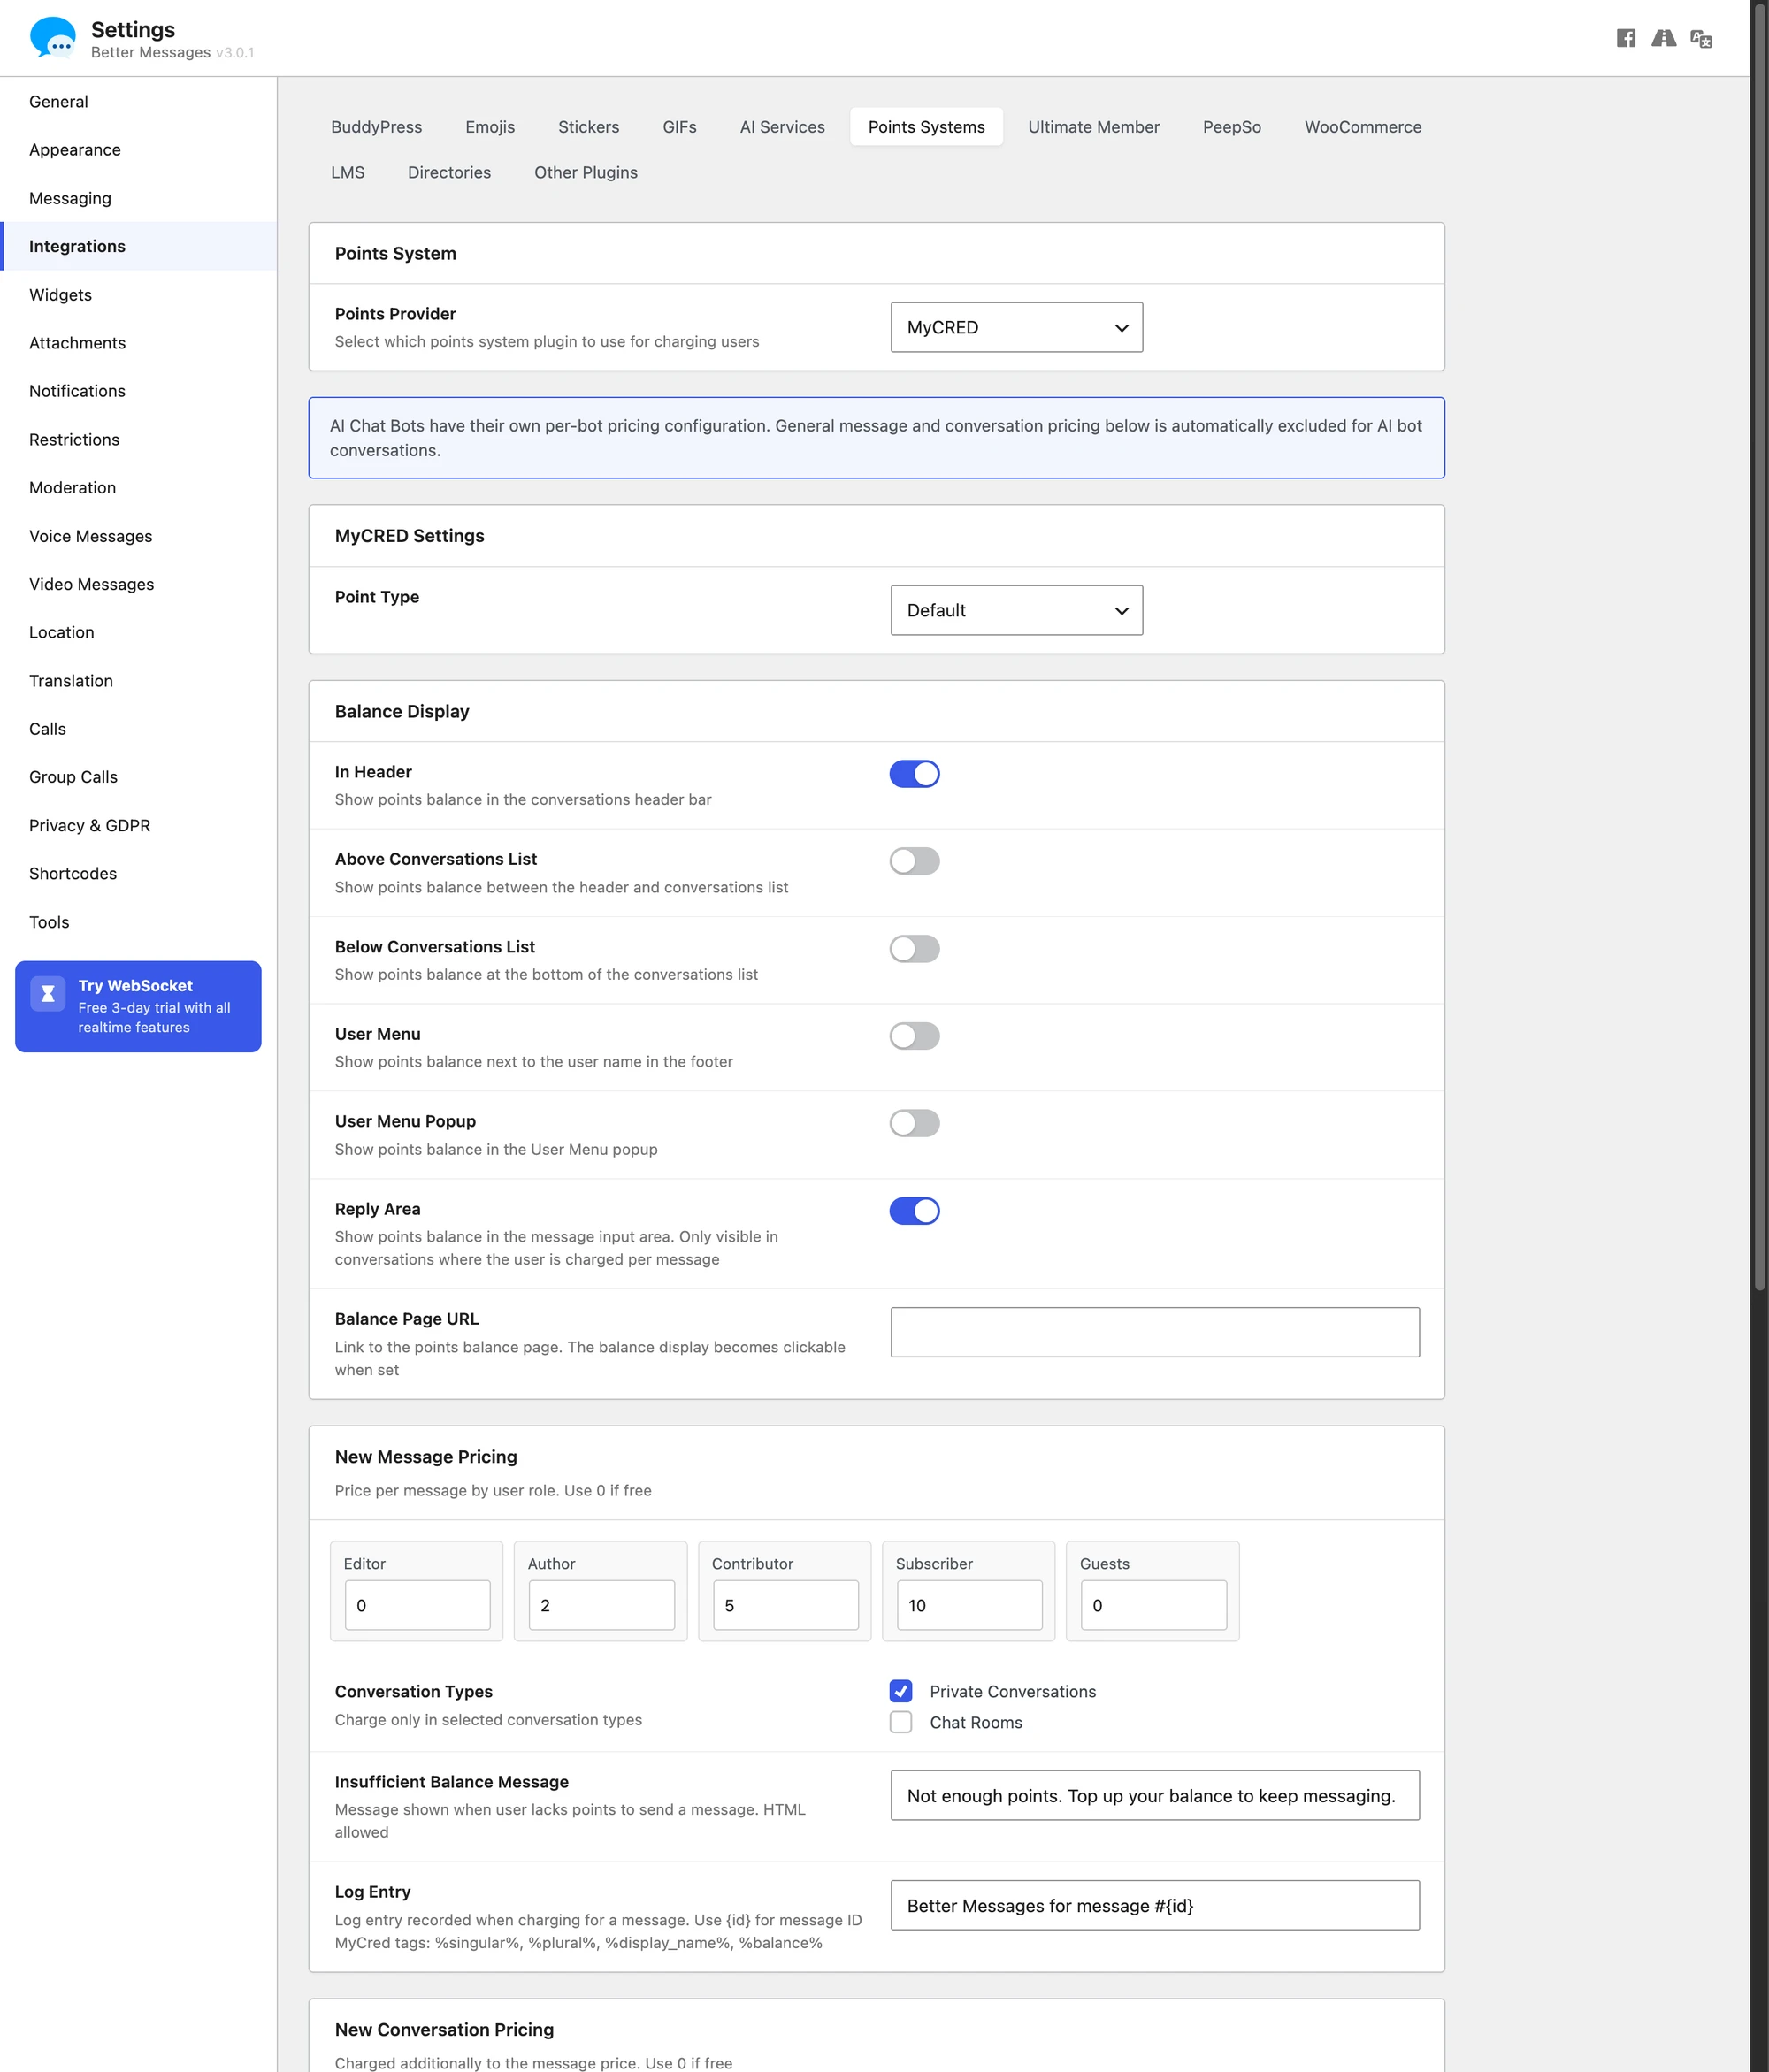
Task: Open the Stickers tab
Action: tap(588, 127)
